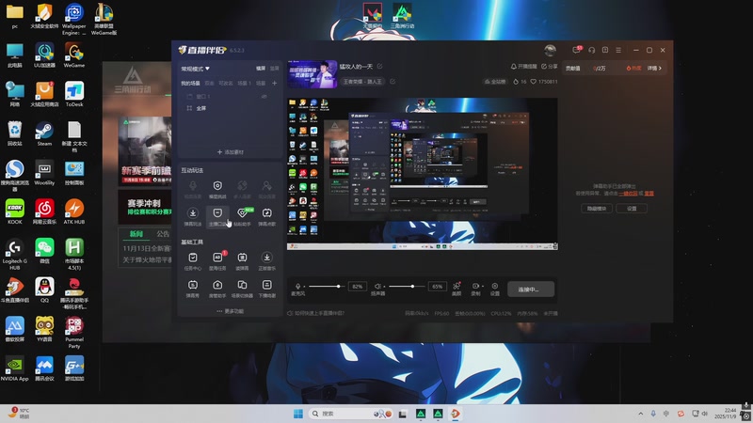The image size is (753, 423).
Task: Open the 微信 desktop icon
Action: point(44,251)
